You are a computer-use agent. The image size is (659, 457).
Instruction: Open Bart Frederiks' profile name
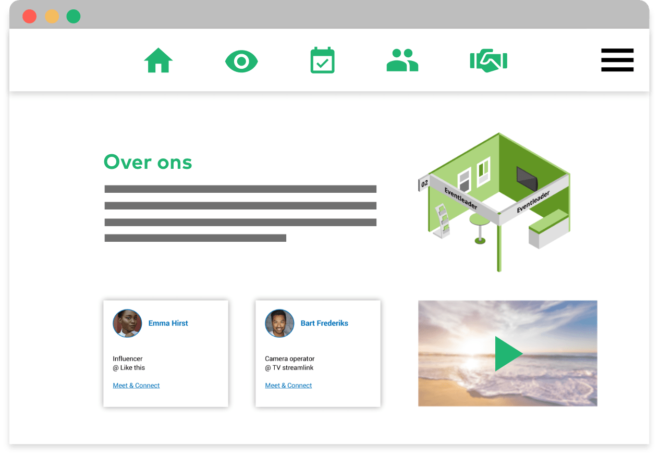tap(324, 323)
